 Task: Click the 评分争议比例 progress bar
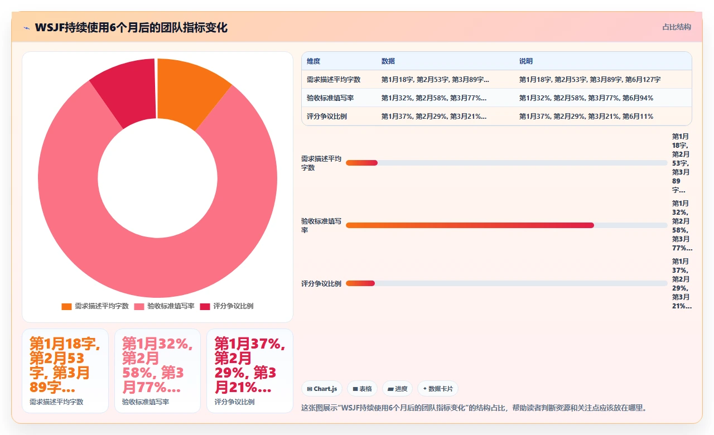pos(506,283)
